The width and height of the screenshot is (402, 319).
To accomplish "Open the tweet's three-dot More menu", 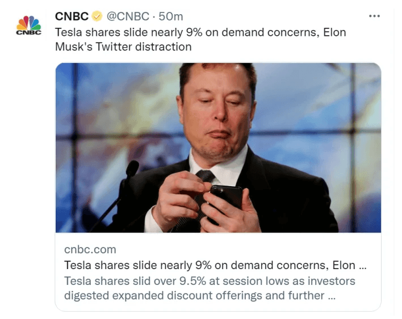I will pos(374,16).
